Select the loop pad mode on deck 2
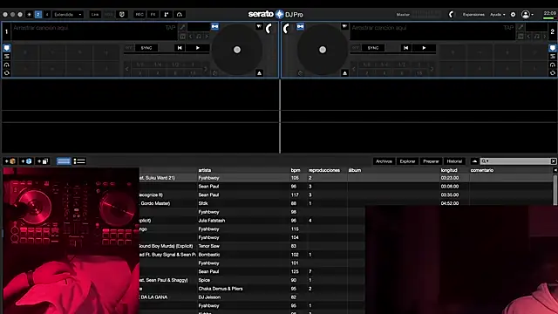 click(552, 56)
